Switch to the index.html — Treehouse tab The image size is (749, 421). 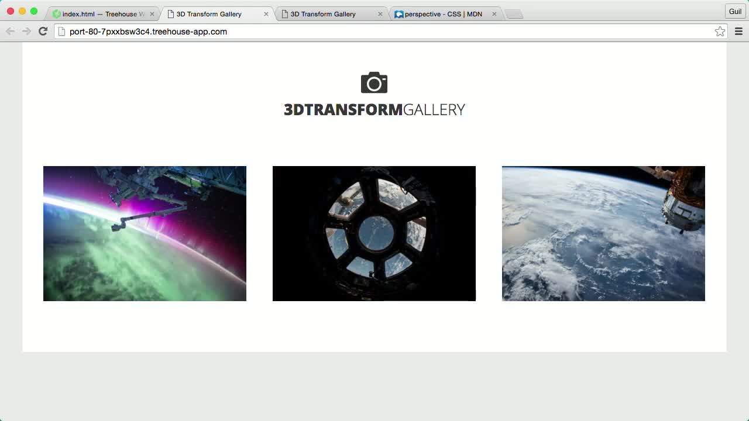[99, 12]
